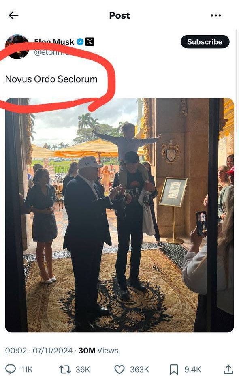
Task: Click the 07/11/2024 post timestamp
Action: pyautogui.click(x=52, y=351)
